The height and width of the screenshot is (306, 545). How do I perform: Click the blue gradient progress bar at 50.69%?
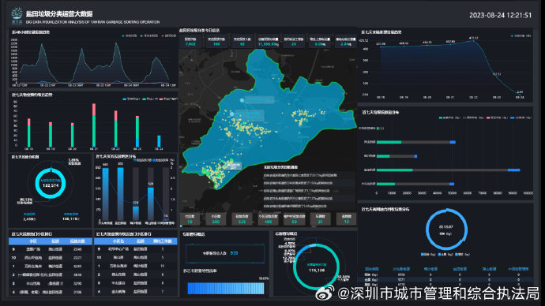tap(226, 289)
